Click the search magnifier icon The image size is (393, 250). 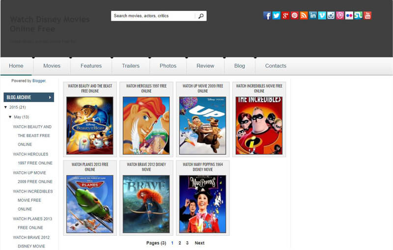click(201, 16)
